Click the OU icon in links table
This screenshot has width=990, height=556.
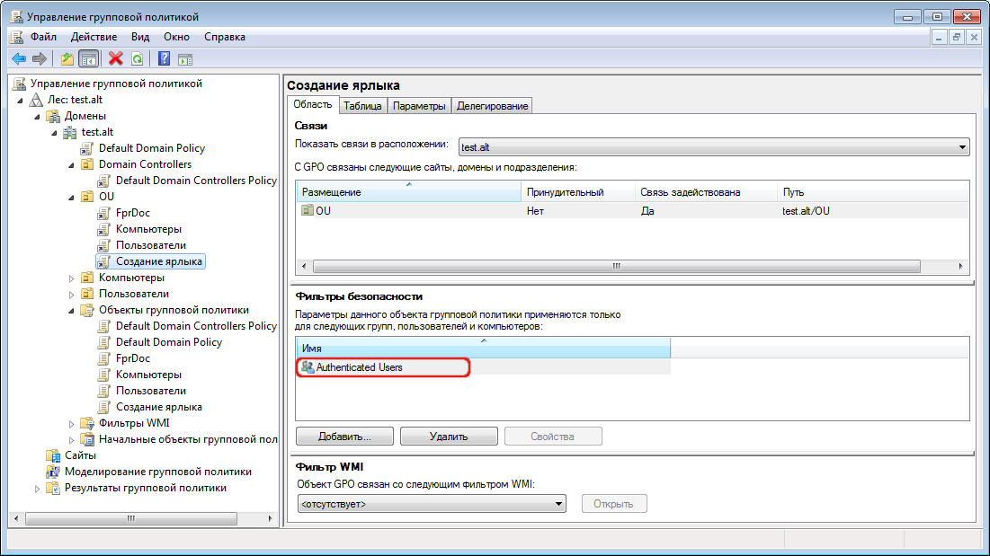coord(308,210)
